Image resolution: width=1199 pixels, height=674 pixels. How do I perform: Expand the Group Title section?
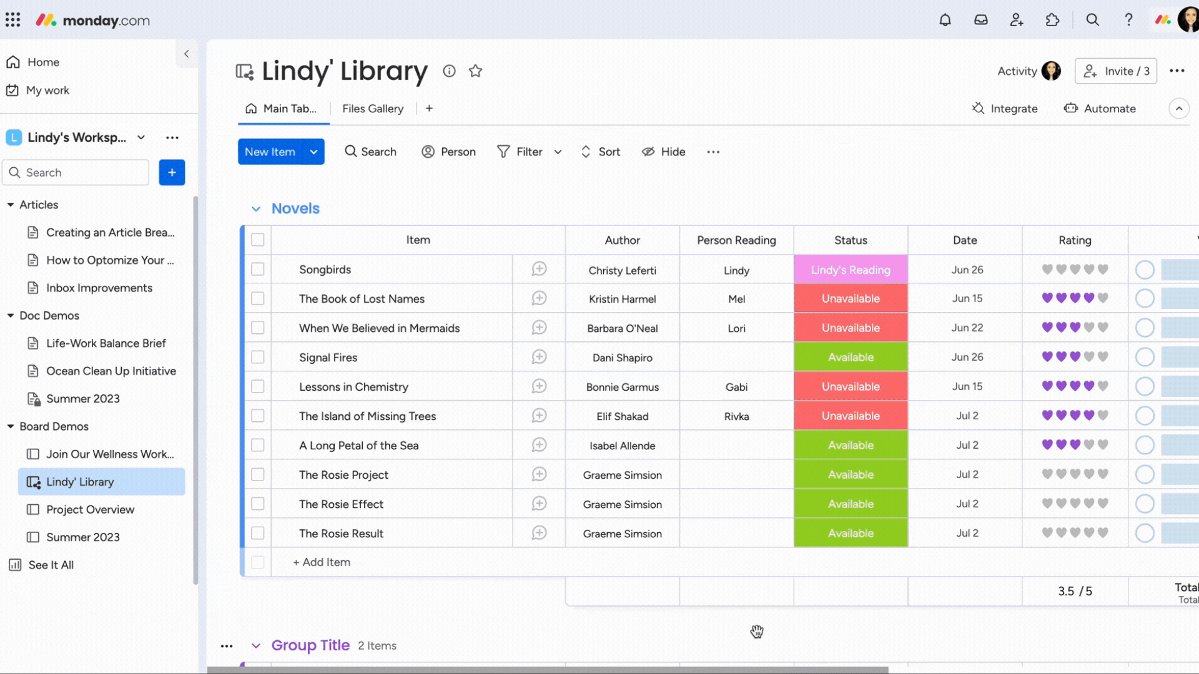(x=256, y=645)
